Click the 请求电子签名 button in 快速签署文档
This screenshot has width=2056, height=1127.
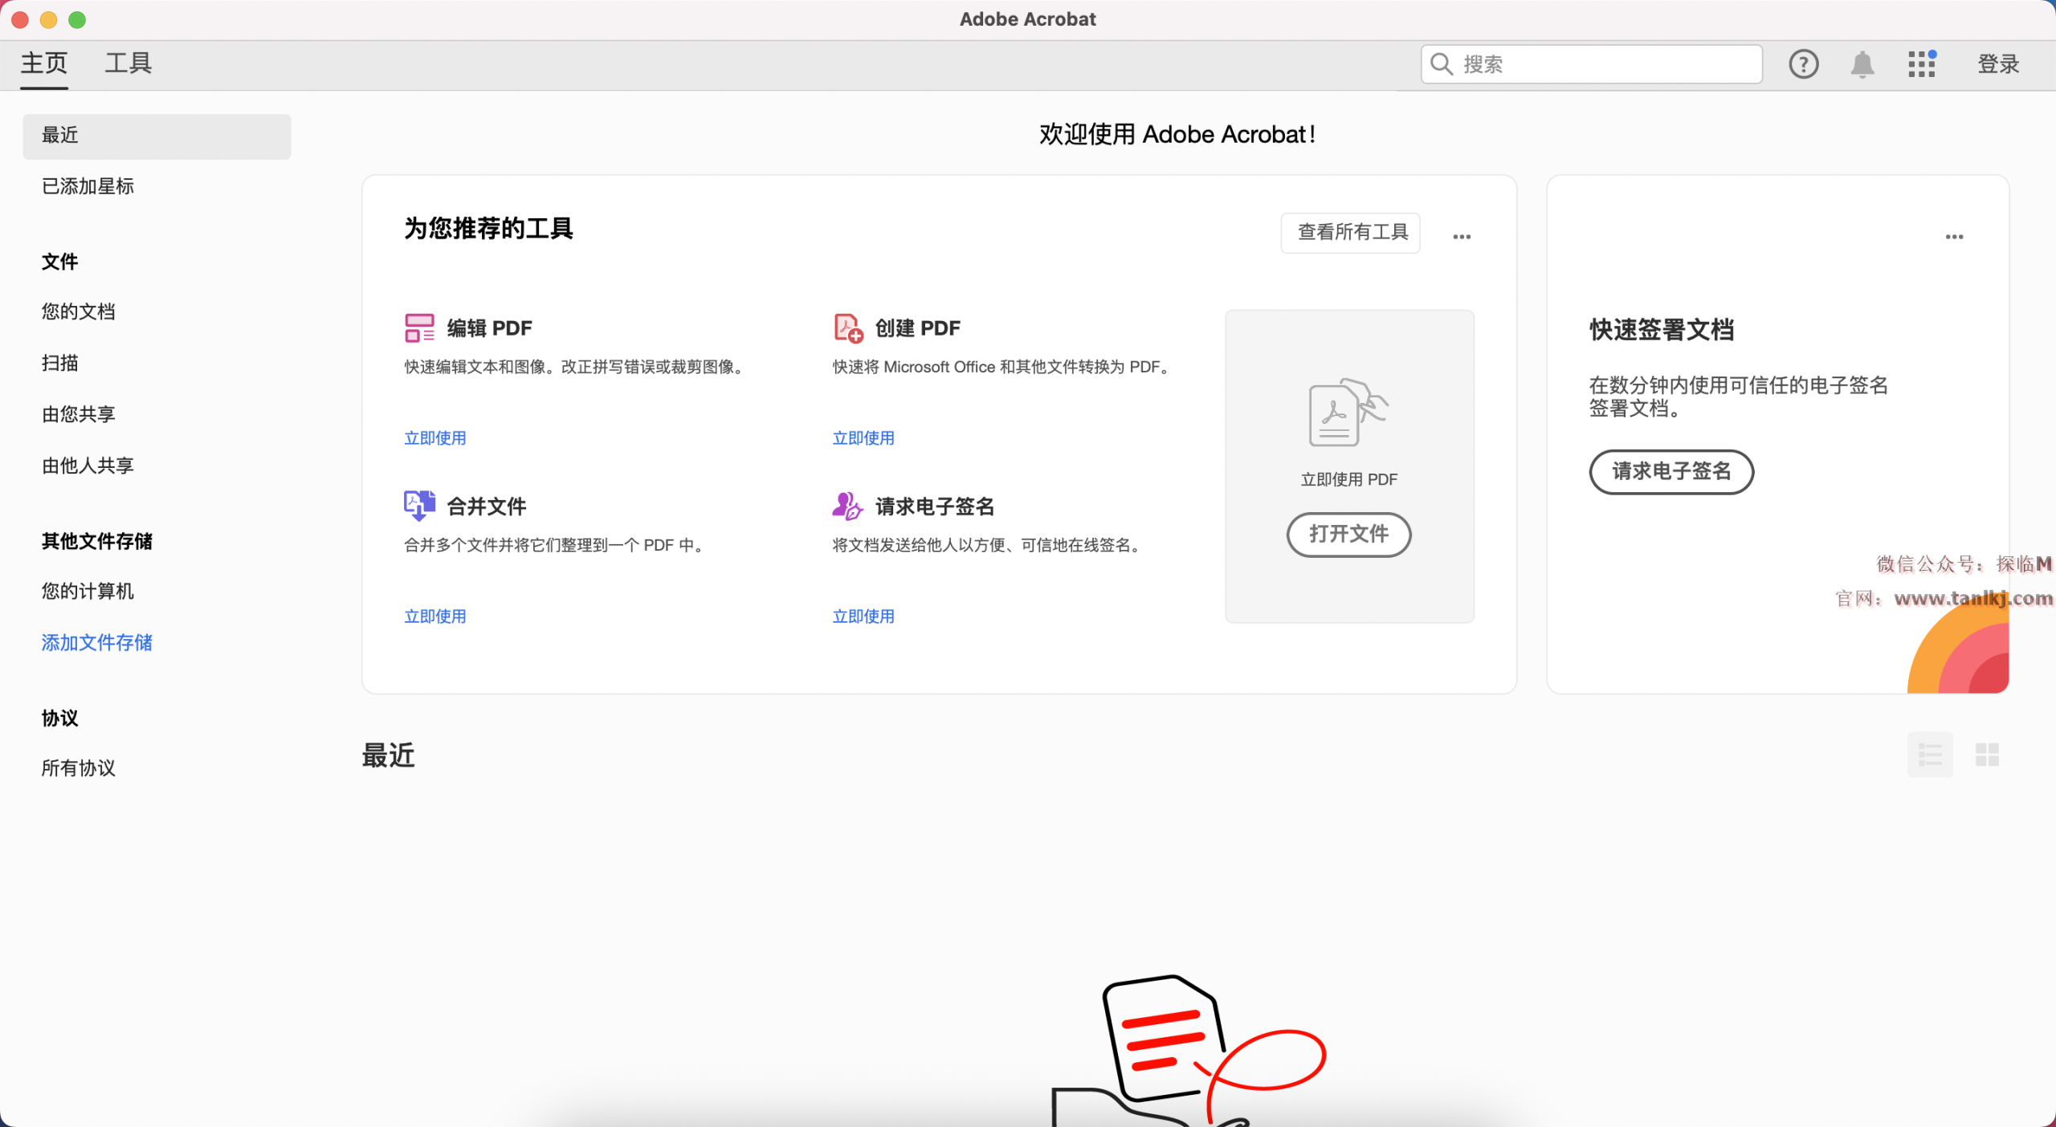(x=1671, y=472)
